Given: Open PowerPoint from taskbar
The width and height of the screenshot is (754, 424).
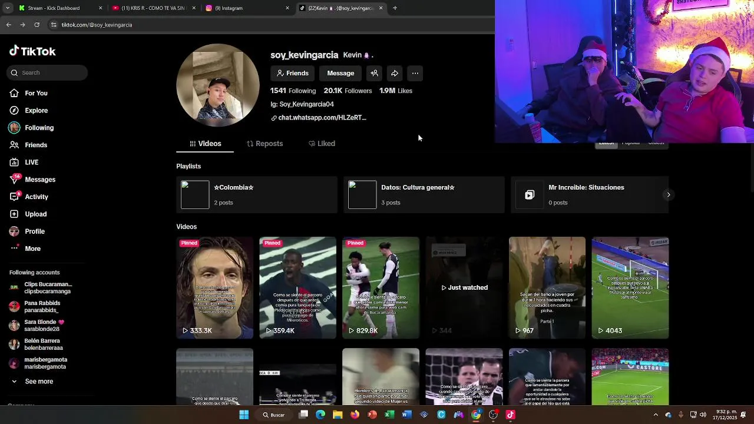Looking at the screenshot, I should click(x=372, y=415).
